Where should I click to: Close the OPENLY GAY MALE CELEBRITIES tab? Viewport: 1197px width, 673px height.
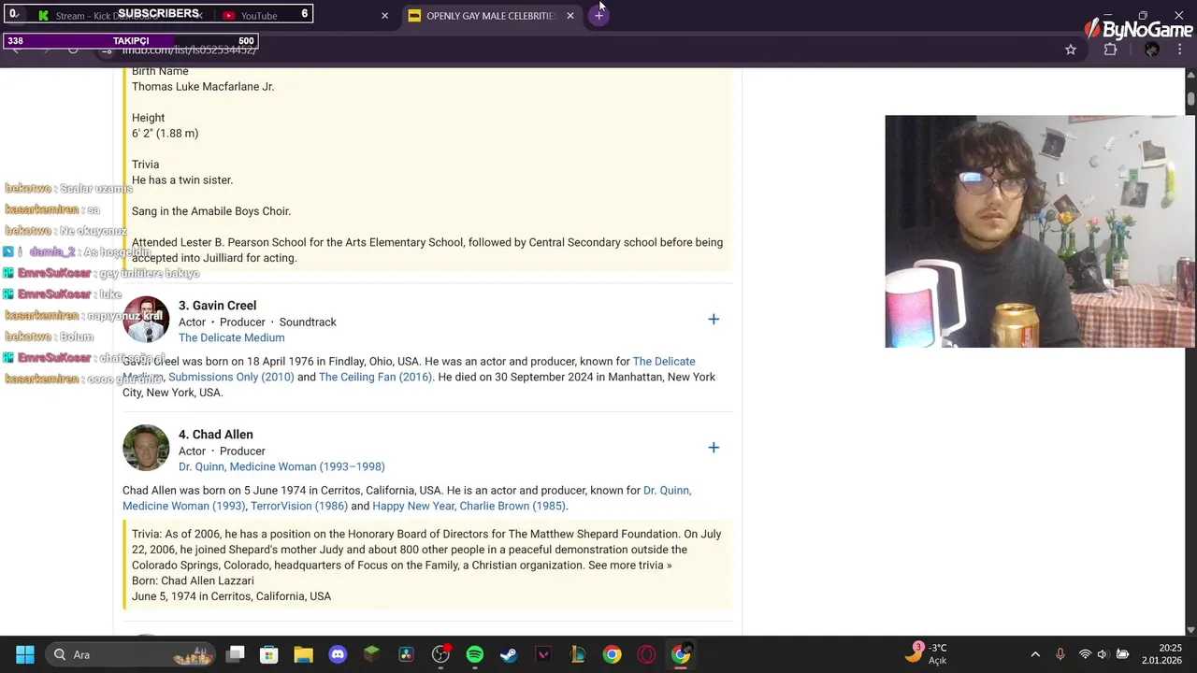point(570,16)
